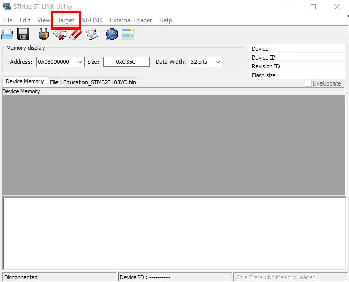Viewport: 349px width, 282px height.
Task: Enable the LiveUpdate checkbox
Action: click(308, 83)
